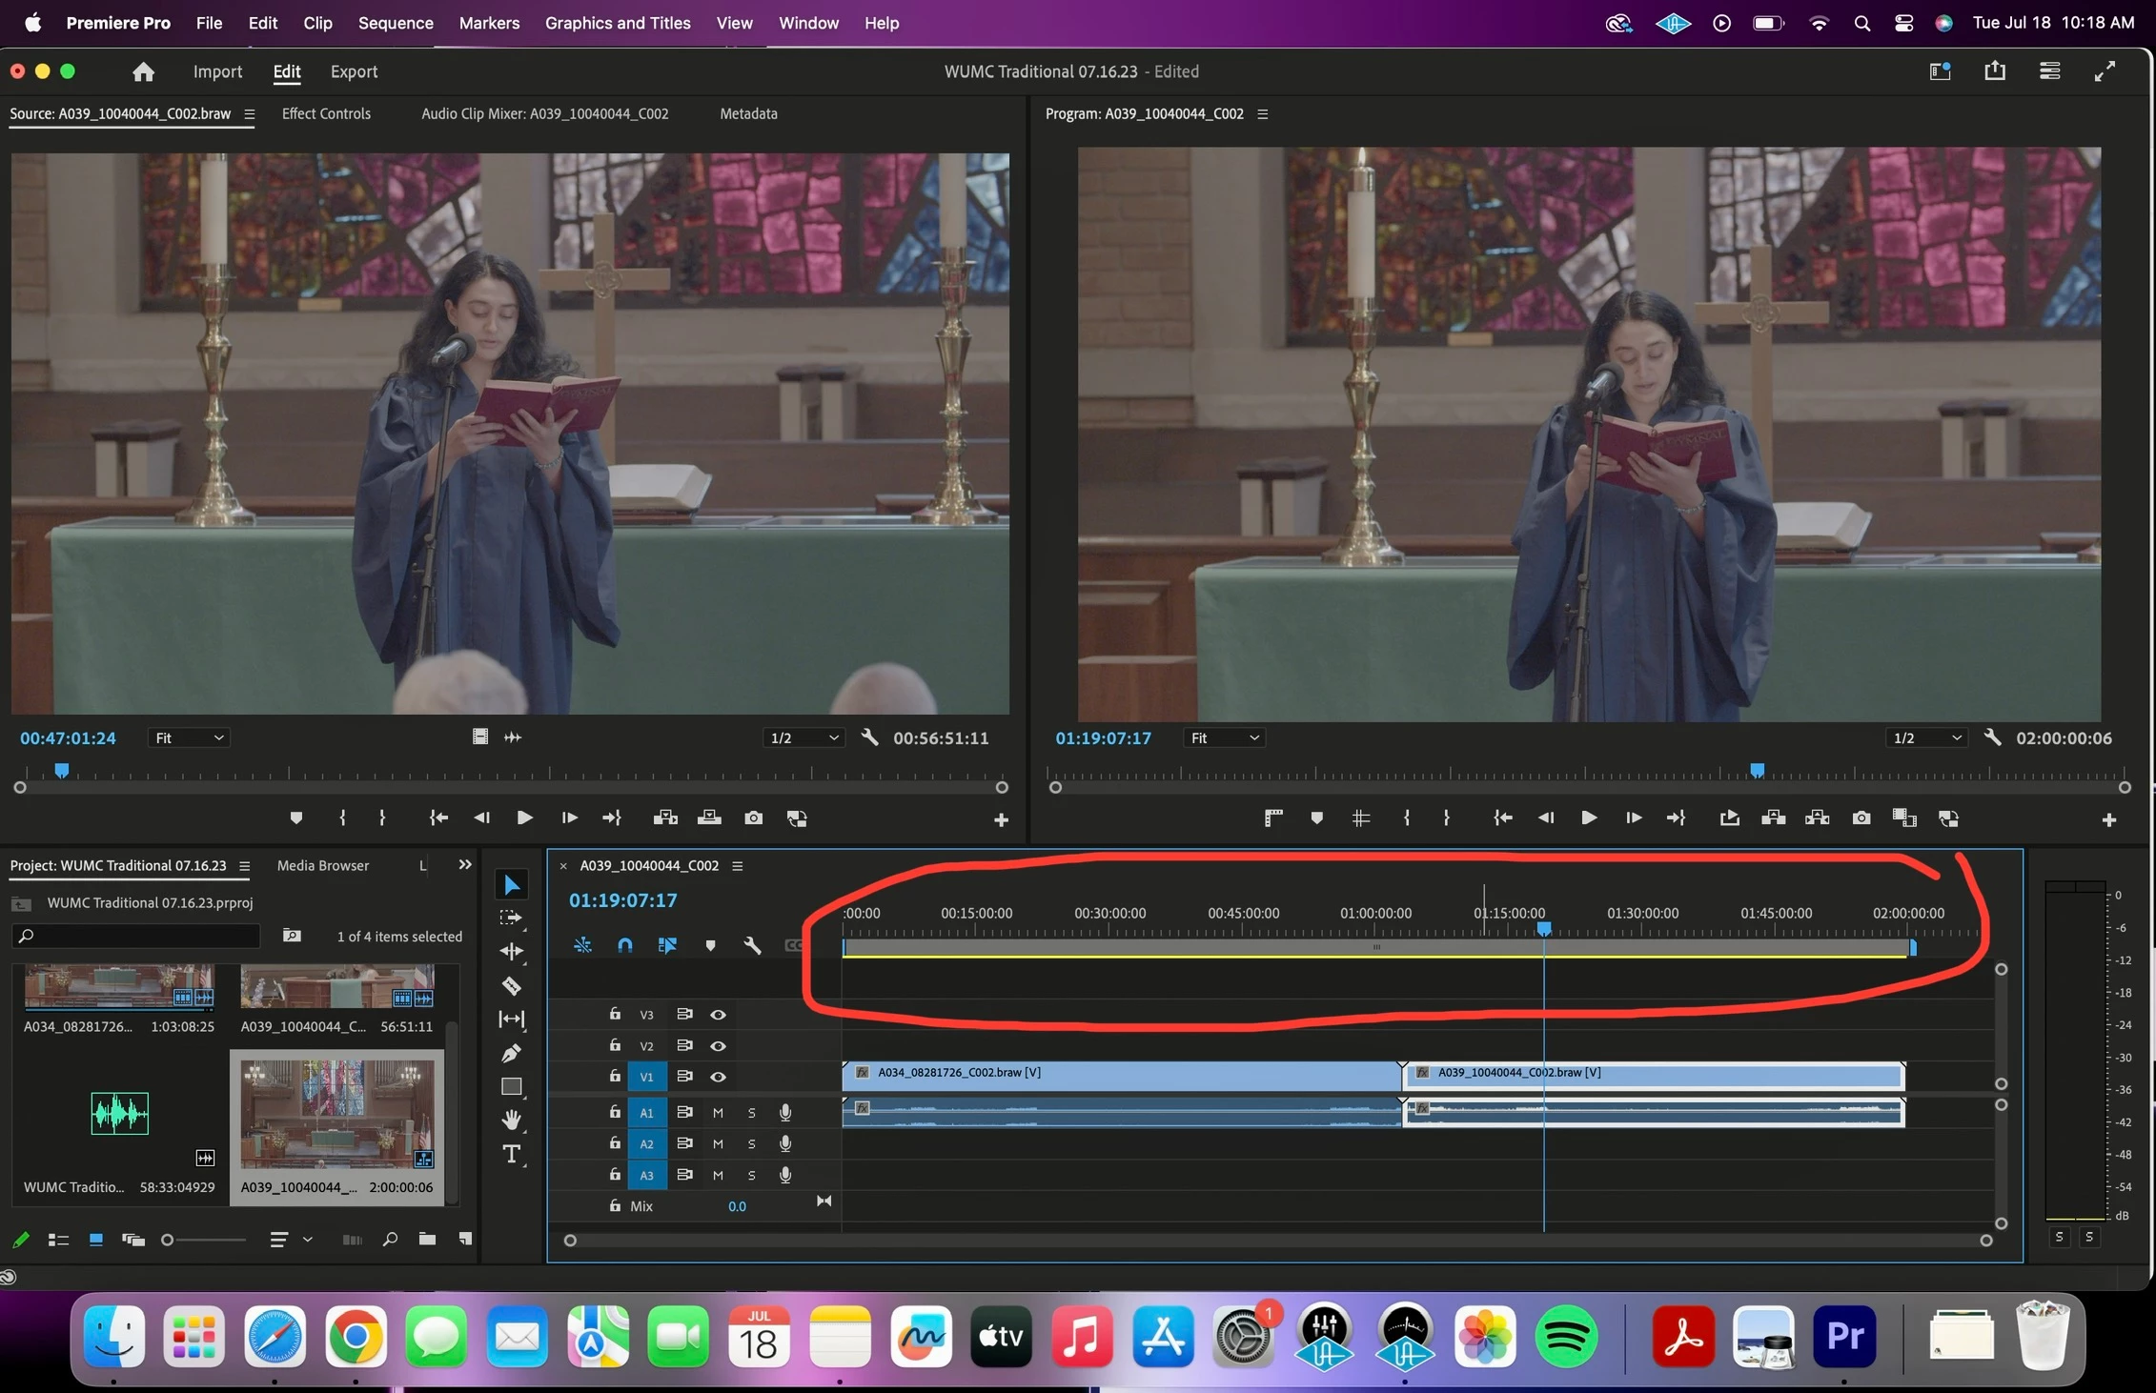The image size is (2156, 1393).
Task: Switch to the Effect Controls tab
Action: point(326,113)
